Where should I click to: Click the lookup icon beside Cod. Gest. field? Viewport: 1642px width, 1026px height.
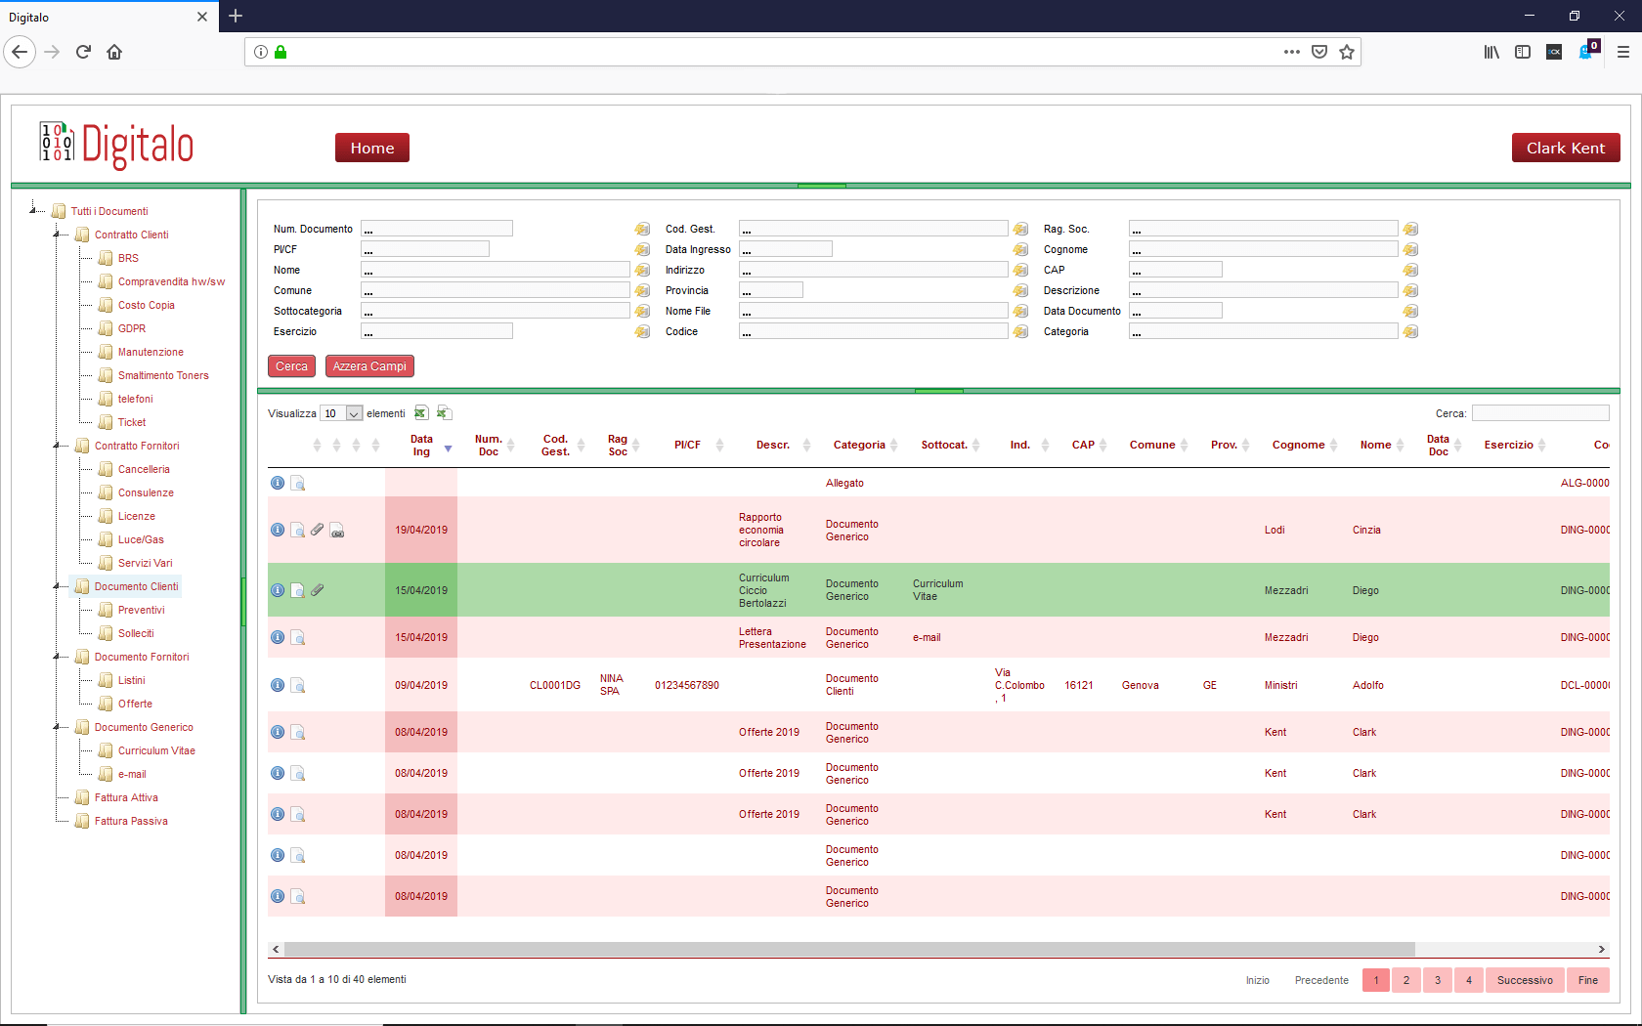click(1020, 229)
